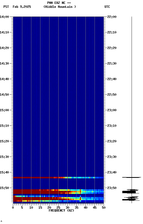Screen dimensions: 143x224
Task: Click the 35 Hz frequency tick label
Action: 76,208
